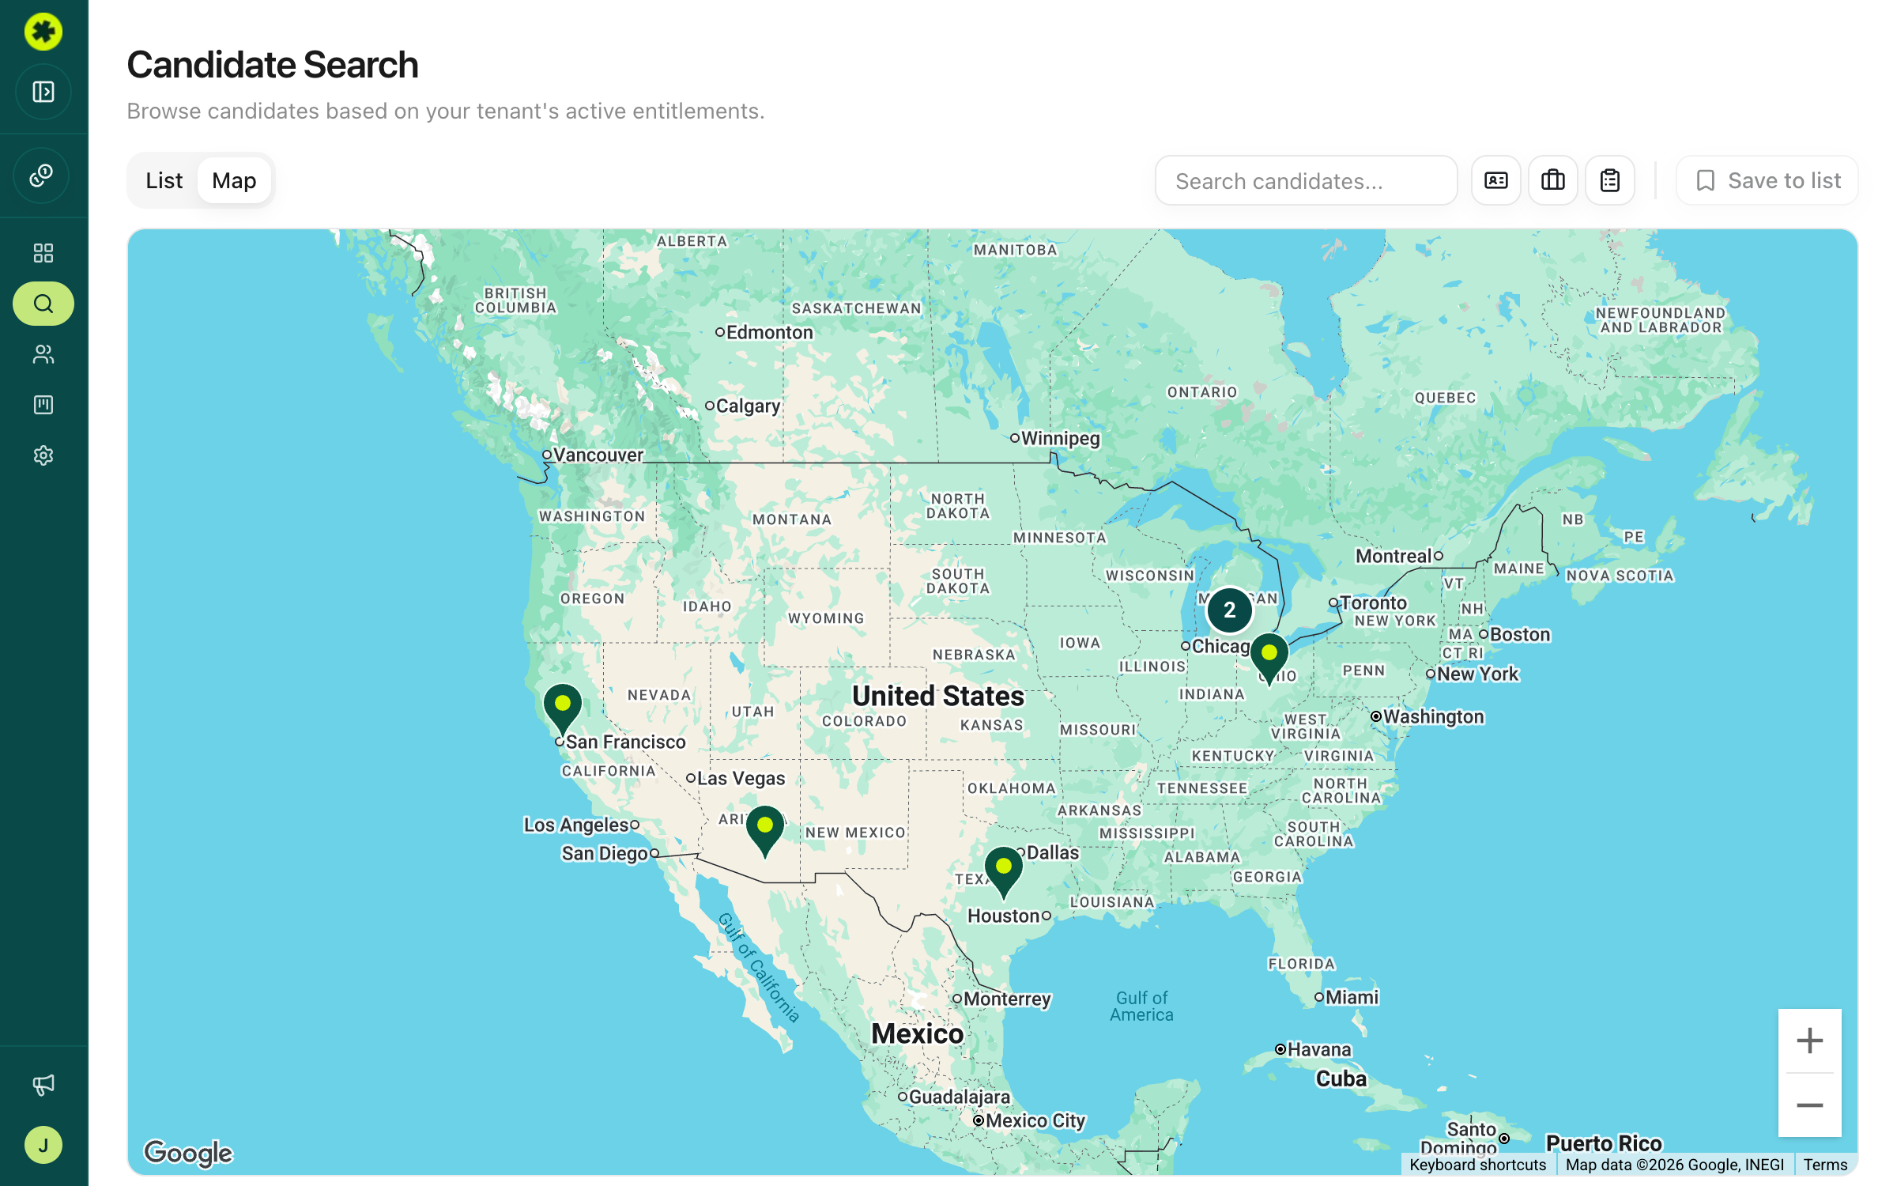Open the kanban board icon in sidebar
The height and width of the screenshot is (1186, 1897).
point(43,405)
